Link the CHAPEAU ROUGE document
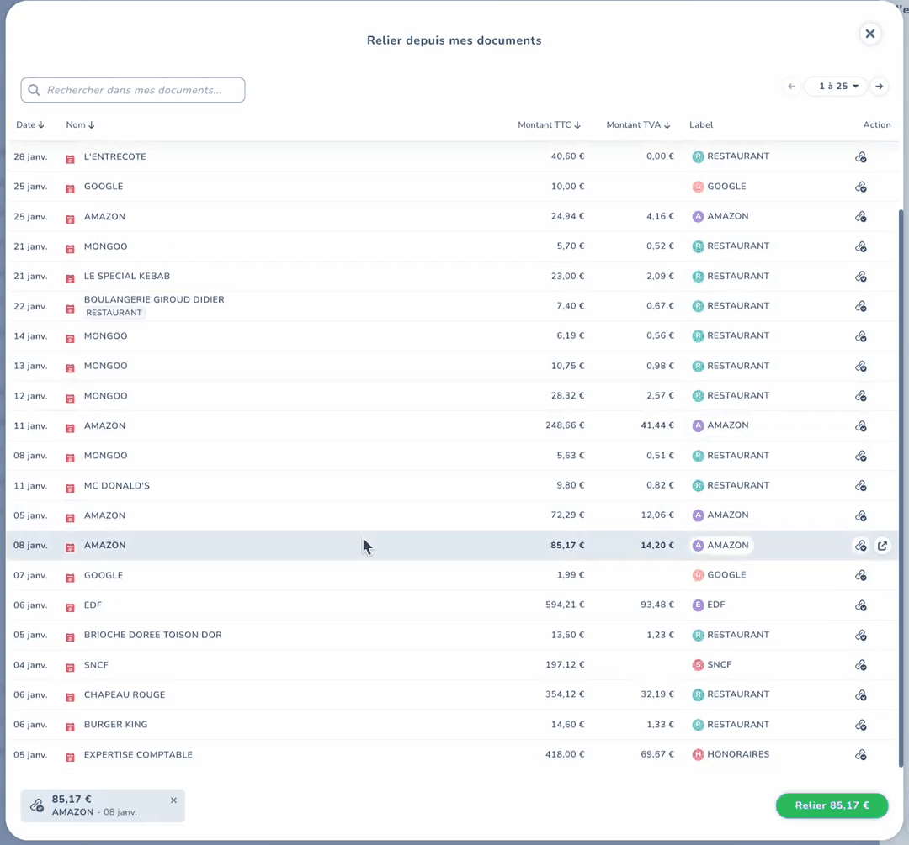This screenshot has width=909, height=845. pos(860,695)
